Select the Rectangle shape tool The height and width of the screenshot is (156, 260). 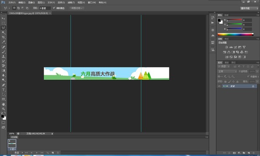click(3, 99)
